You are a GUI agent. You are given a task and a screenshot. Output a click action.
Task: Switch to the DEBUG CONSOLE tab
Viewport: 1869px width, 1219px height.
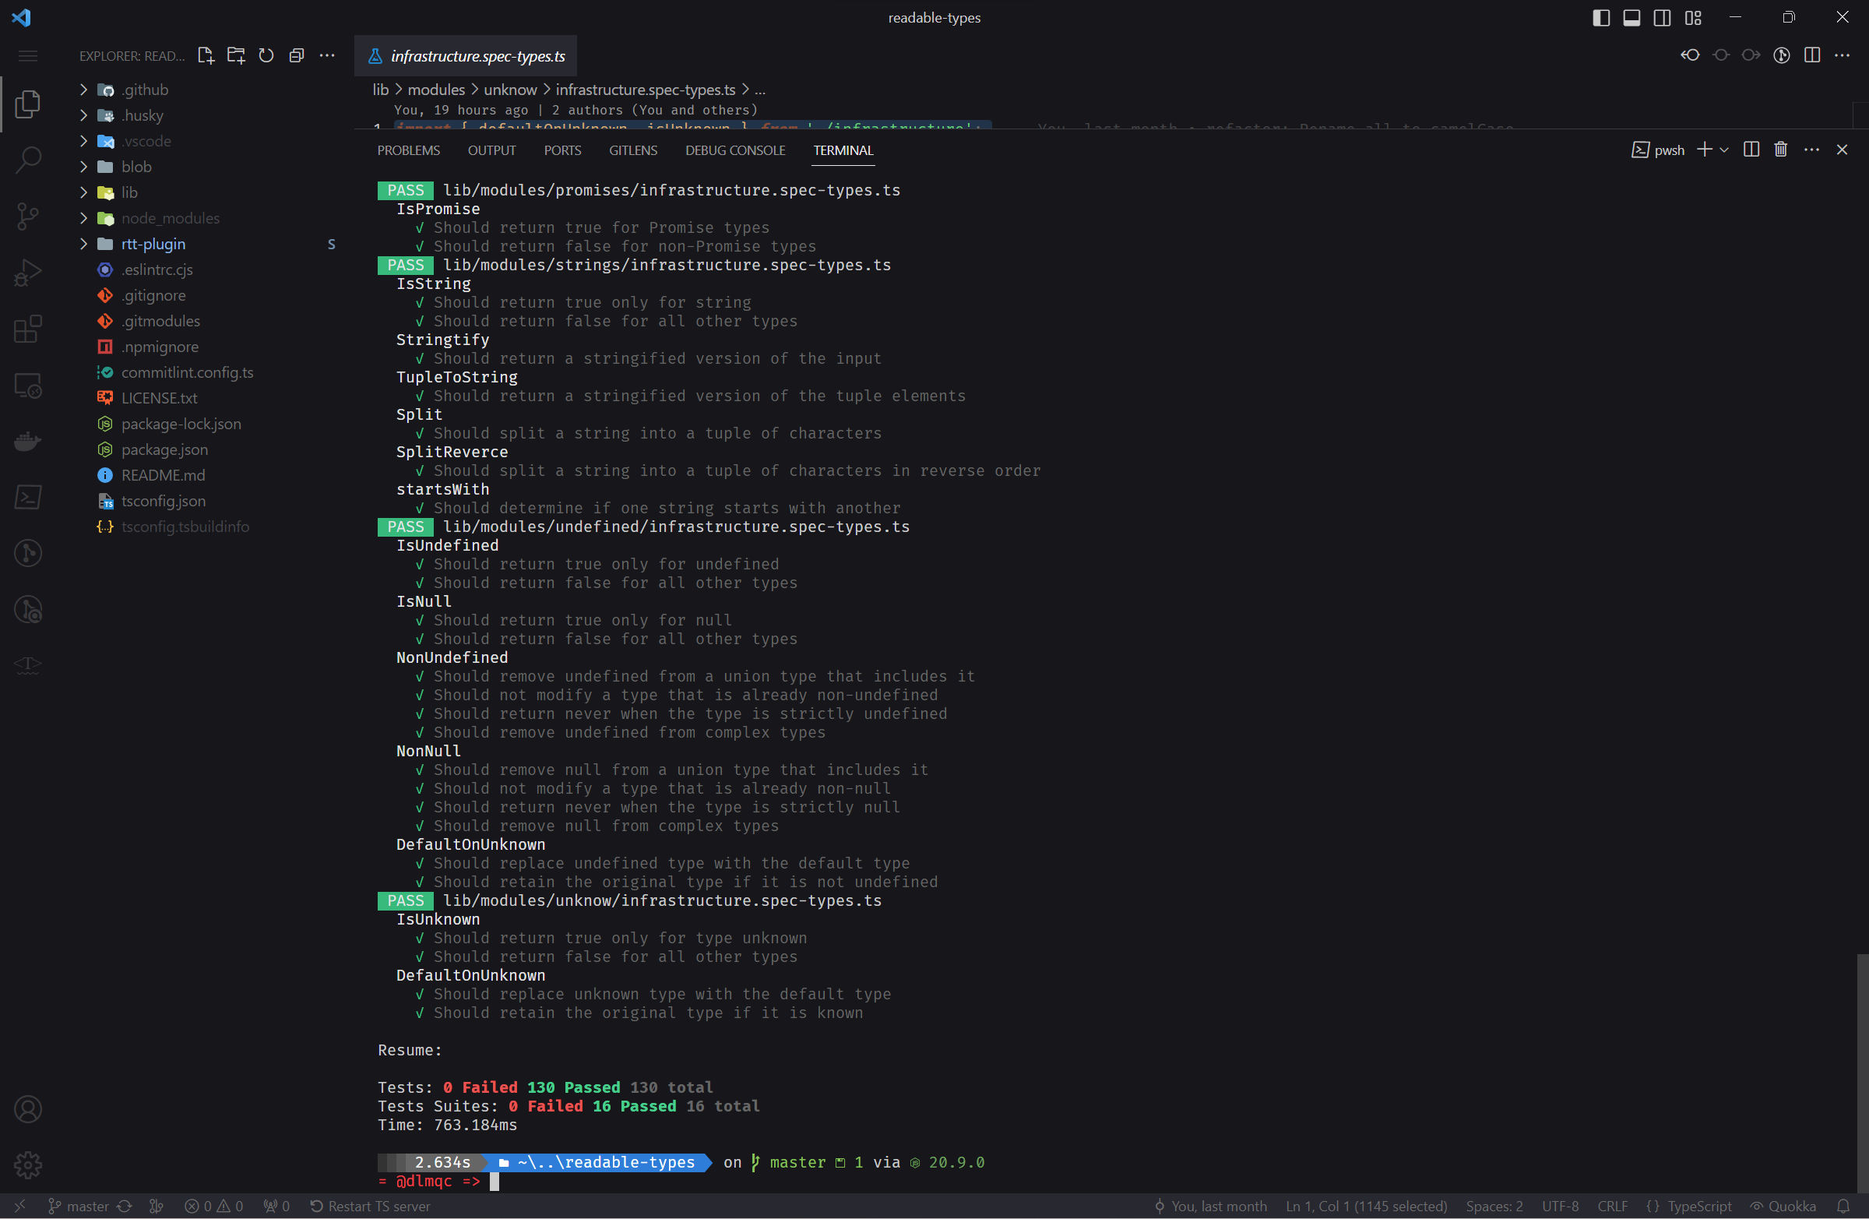pos(735,150)
